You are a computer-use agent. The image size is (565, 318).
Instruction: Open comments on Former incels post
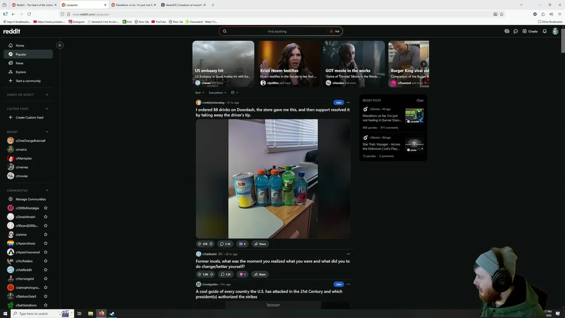pos(226,274)
